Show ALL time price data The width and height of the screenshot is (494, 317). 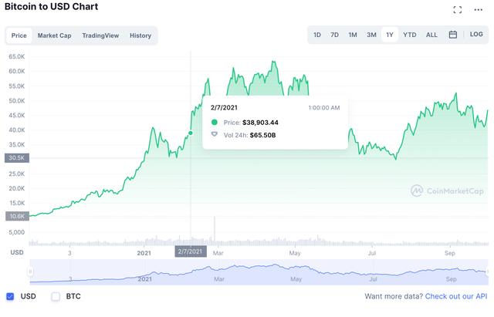coord(431,35)
